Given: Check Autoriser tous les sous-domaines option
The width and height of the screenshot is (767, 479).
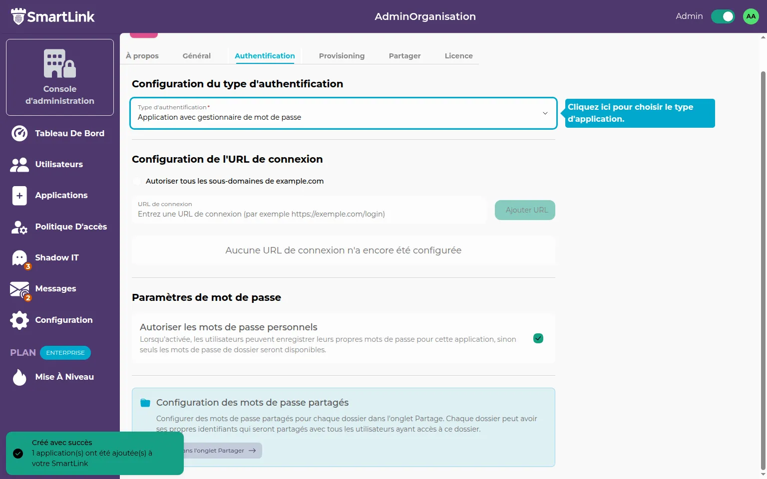Looking at the screenshot, I should [137, 181].
